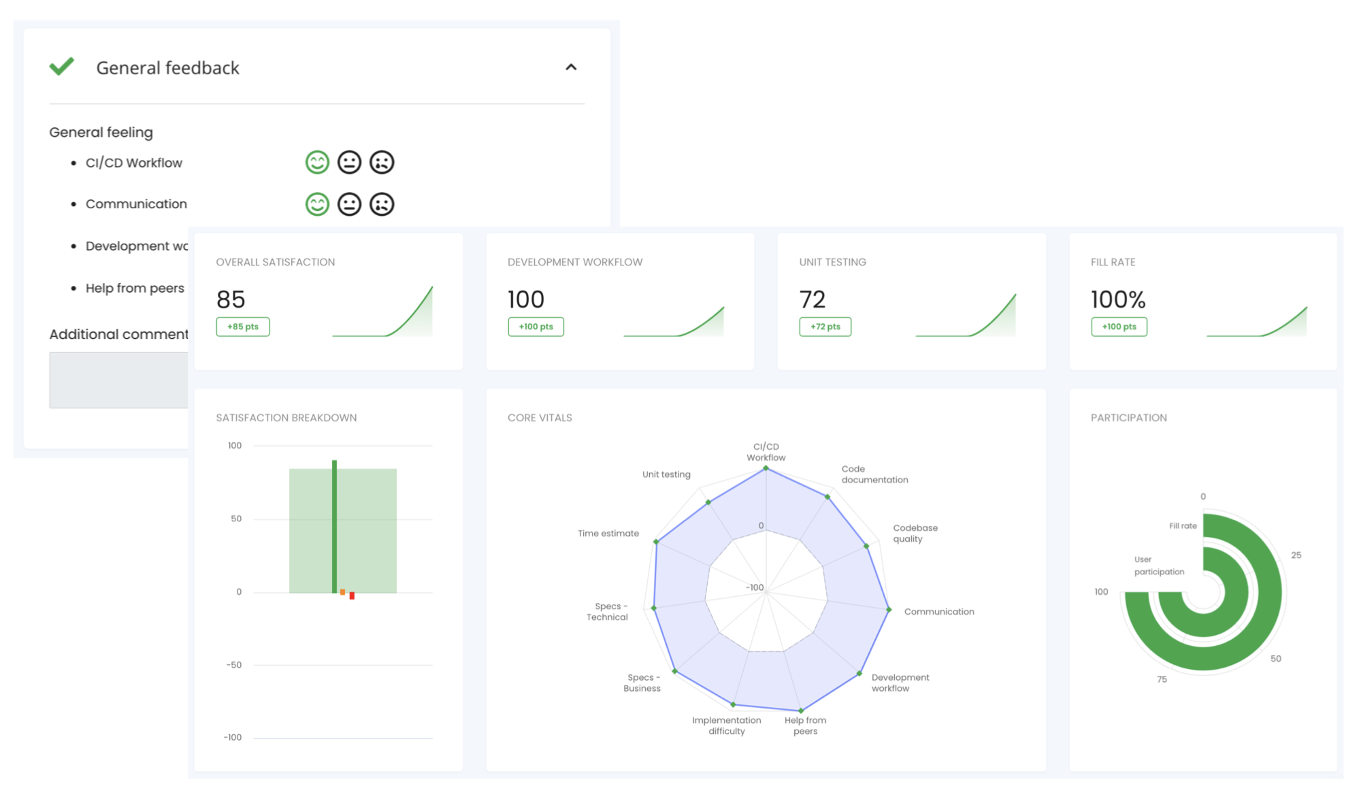Click the happy face icon for Communication
The height and width of the screenshot is (799, 1361).
(316, 203)
